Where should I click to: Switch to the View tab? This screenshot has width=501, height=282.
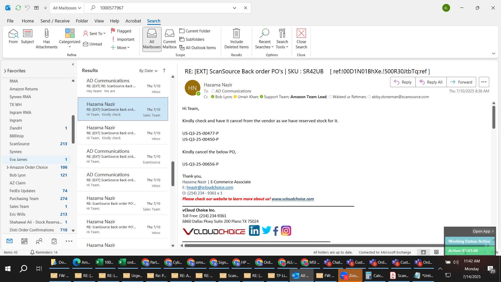coord(99,21)
